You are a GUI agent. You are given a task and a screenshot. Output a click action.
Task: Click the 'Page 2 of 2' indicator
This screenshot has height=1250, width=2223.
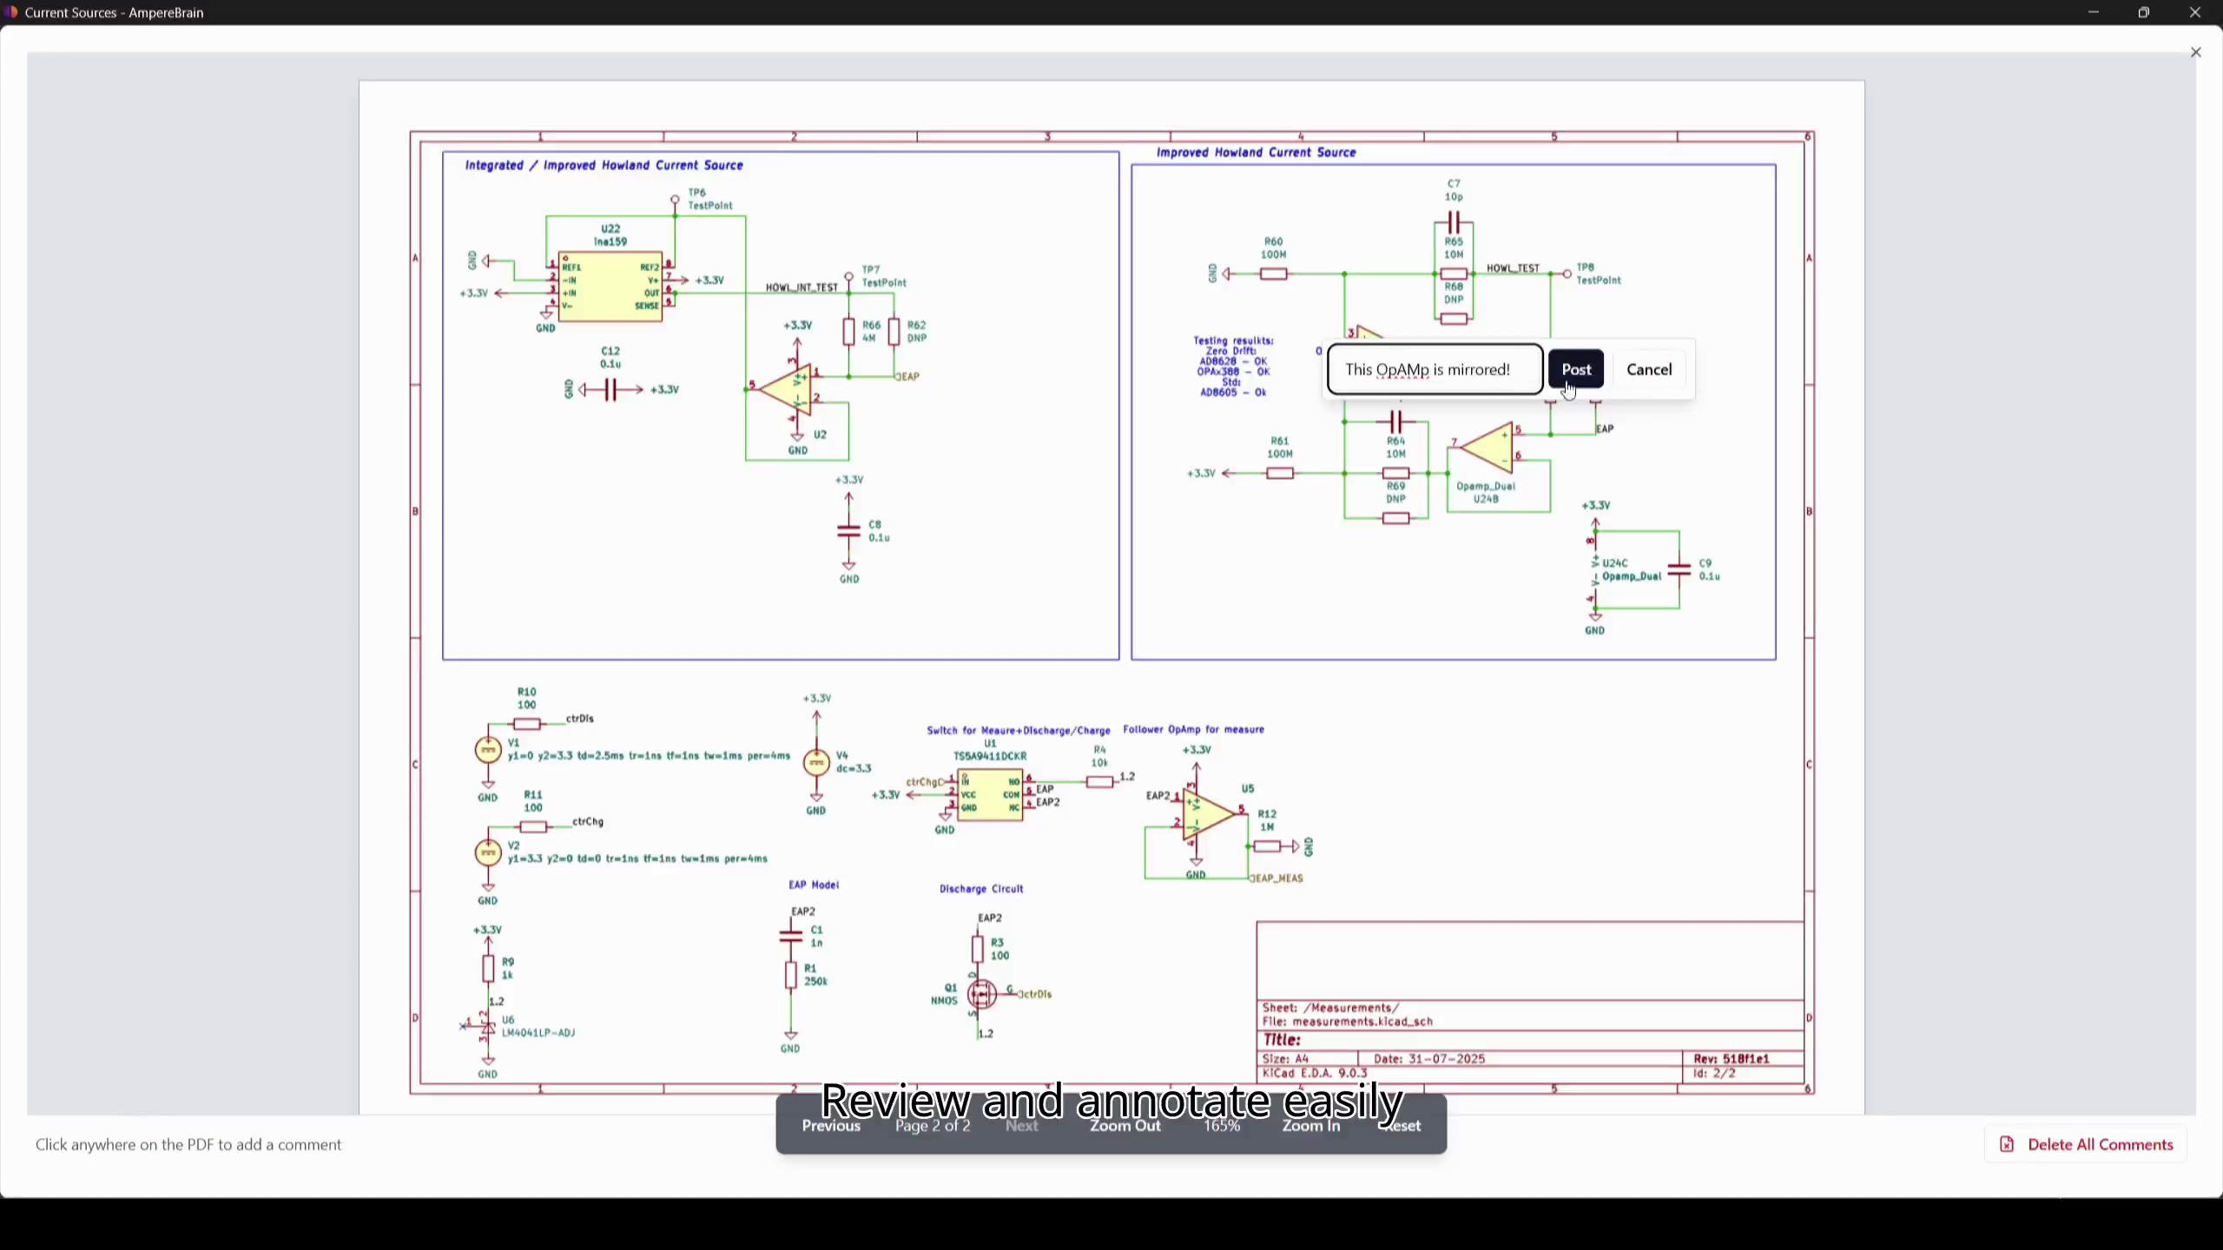[x=933, y=1126]
